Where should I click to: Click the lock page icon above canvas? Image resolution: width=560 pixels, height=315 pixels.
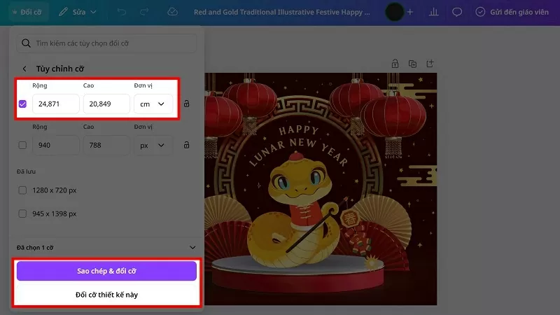coord(395,63)
